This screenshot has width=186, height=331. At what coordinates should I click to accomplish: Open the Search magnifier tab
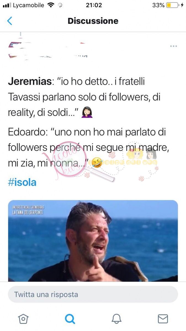pyautogui.click(x=70, y=319)
